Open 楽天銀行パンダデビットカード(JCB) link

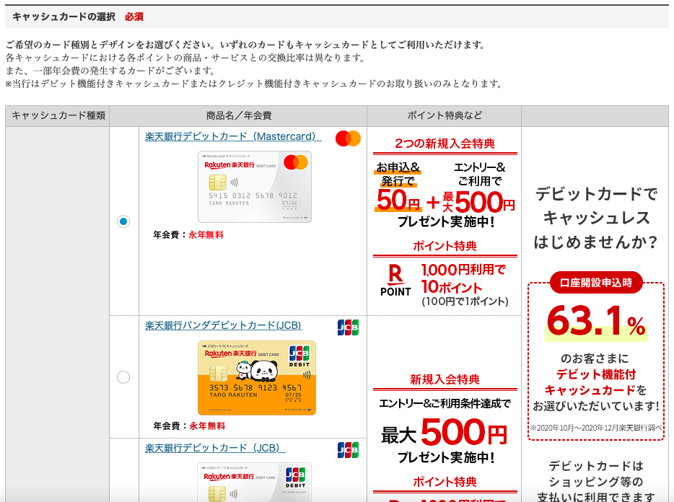pyautogui.click(x=224, y=326)
